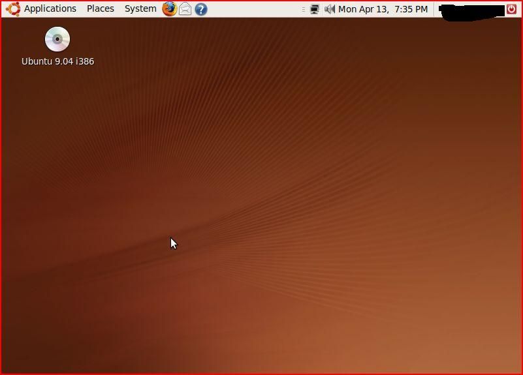Image resolution: width=523 pixels, height=375 pixels.
Task: Open the Help question-mark launcher
Action: [201, 9]
